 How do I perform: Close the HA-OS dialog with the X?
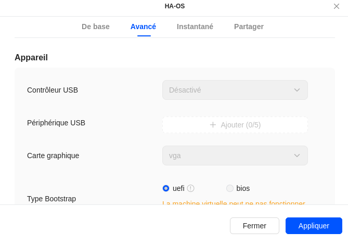(337, 6)
